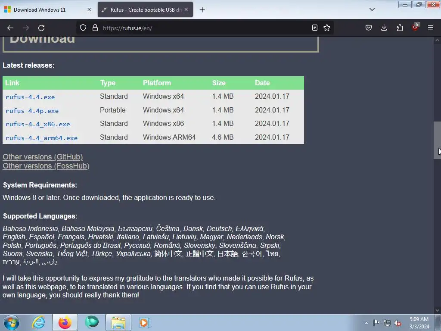Click Latest releases heading text
The height and width of the screenshot is (331, 441).
pos(29,66)
